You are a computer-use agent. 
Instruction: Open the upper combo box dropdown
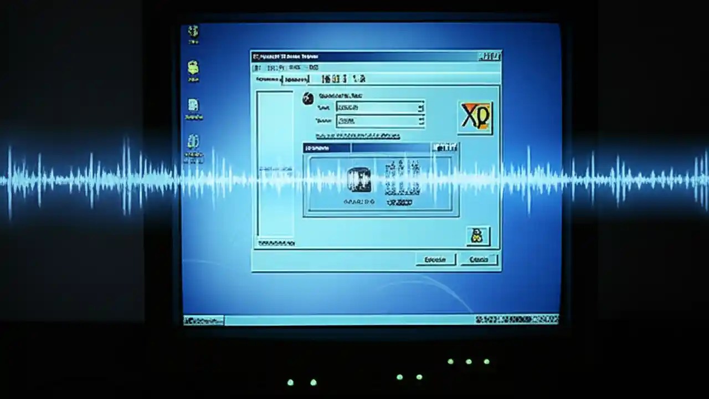pyautogui.click(x=421, y=108)
